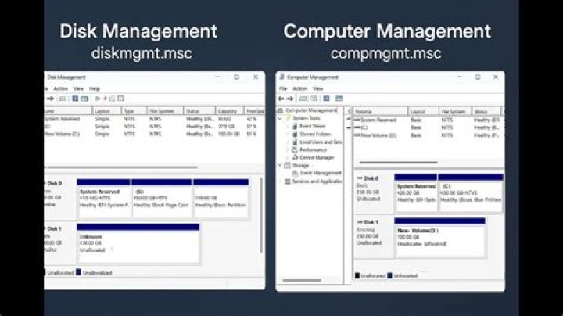Select New Volume (D:) row in Computer Management list

coord(429,135)
